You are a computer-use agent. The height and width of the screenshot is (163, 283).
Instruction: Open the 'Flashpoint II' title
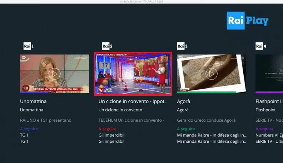(x=269, y=101)
